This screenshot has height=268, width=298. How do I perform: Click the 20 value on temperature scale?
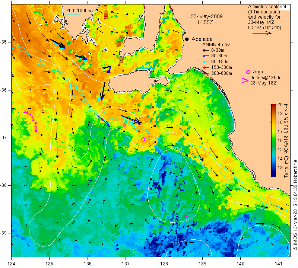280,105
